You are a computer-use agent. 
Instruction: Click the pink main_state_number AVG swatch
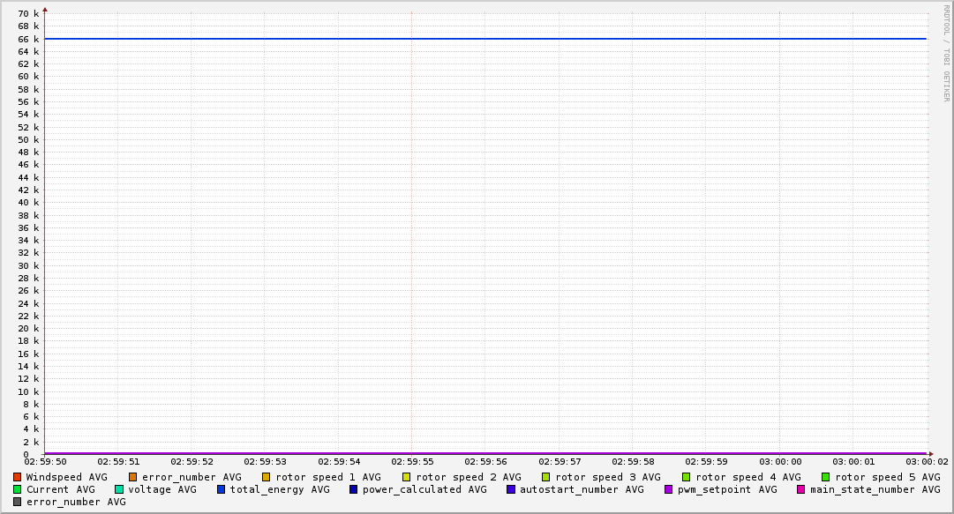click(x=801, y=489)
